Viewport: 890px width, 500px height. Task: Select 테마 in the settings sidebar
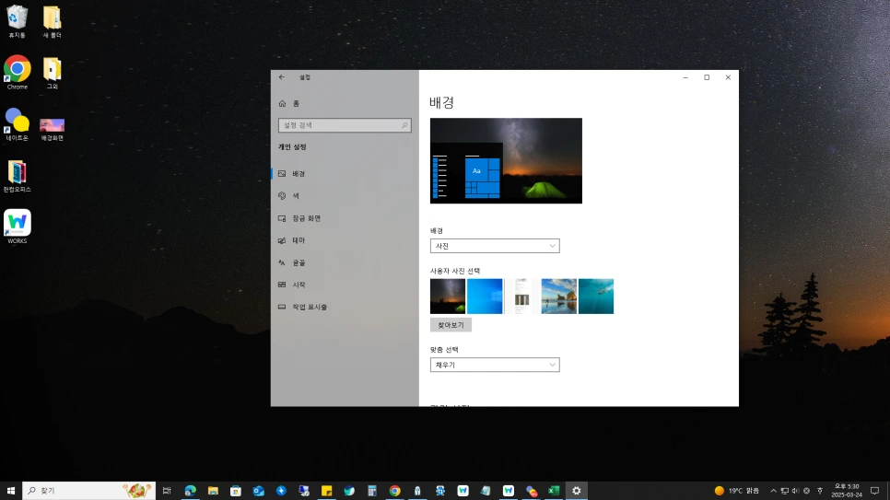[x=345, y=240]
